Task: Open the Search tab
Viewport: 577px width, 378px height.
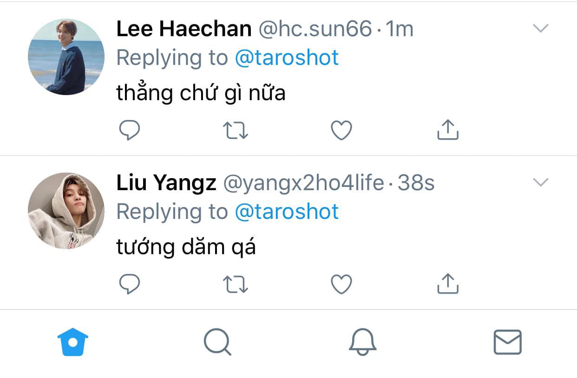Action: coord(217,342)
